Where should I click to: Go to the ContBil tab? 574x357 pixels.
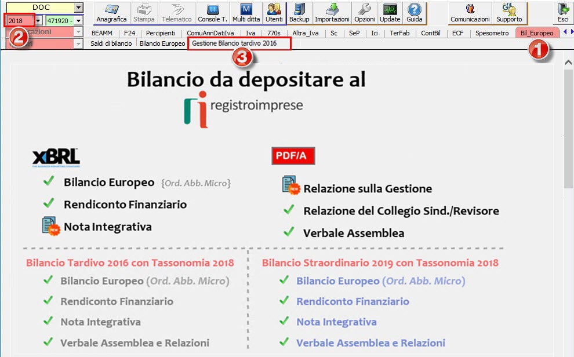coord(430,33)
